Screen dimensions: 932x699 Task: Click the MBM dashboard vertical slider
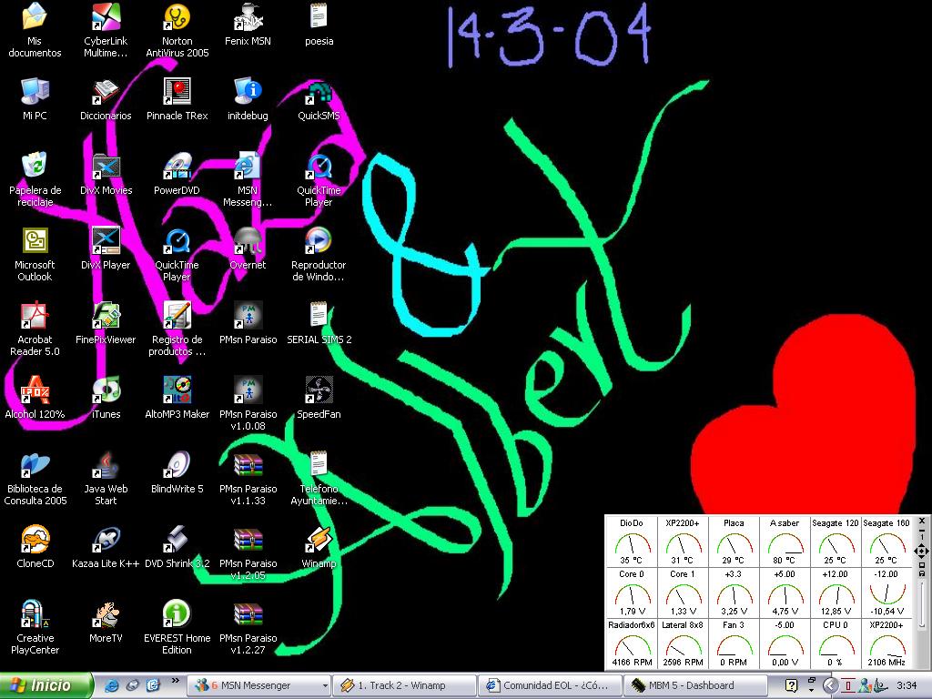click(x=921, y=603)
